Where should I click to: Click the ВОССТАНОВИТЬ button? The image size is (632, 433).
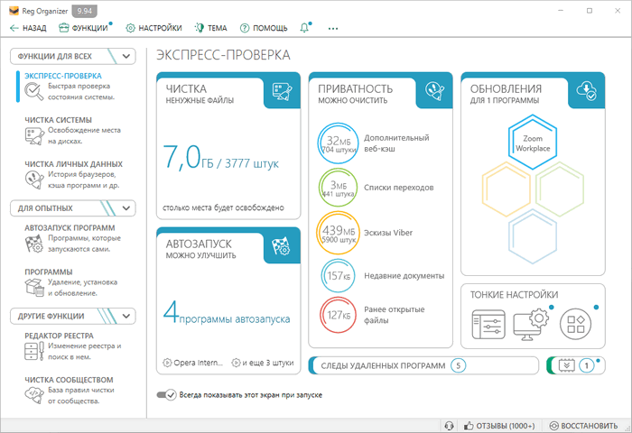(583, 426)
